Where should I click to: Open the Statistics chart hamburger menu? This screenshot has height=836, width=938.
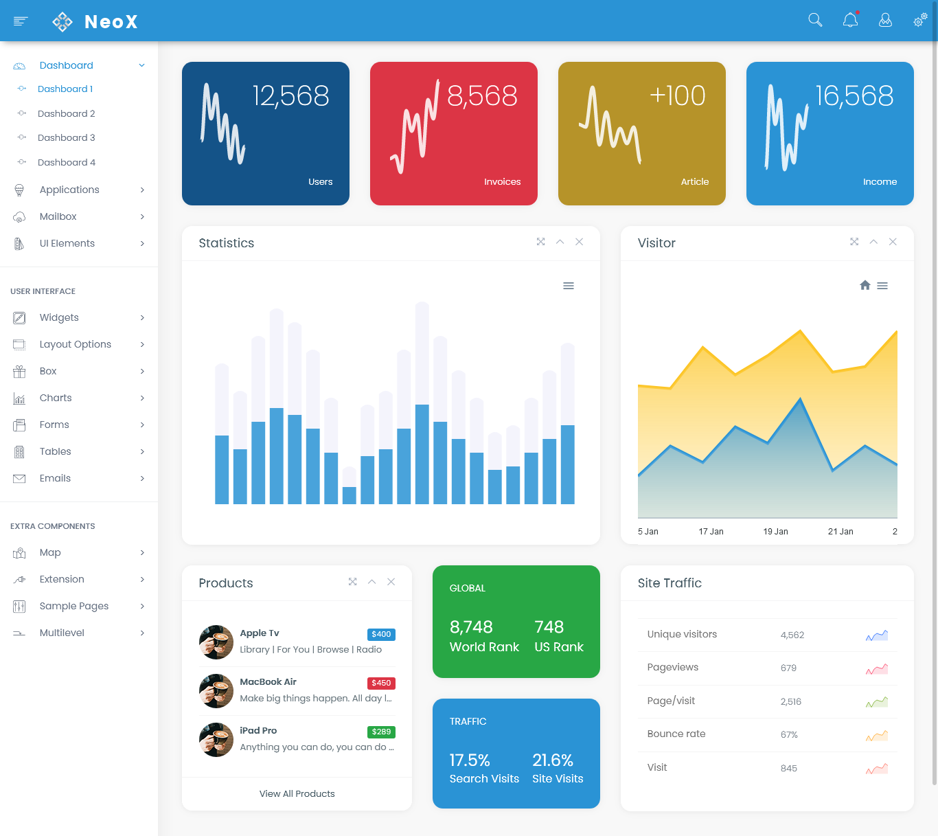click(569, 286)
